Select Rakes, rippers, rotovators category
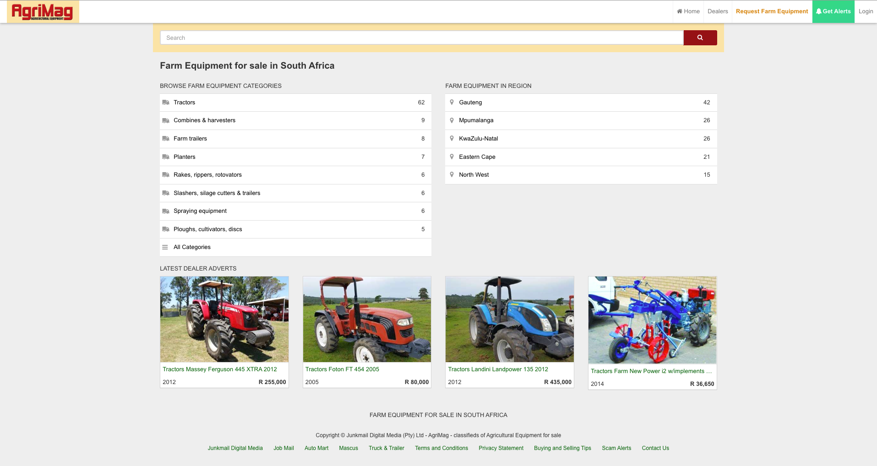The width and height of the screenshot is (877, 466). pos(295,175)
